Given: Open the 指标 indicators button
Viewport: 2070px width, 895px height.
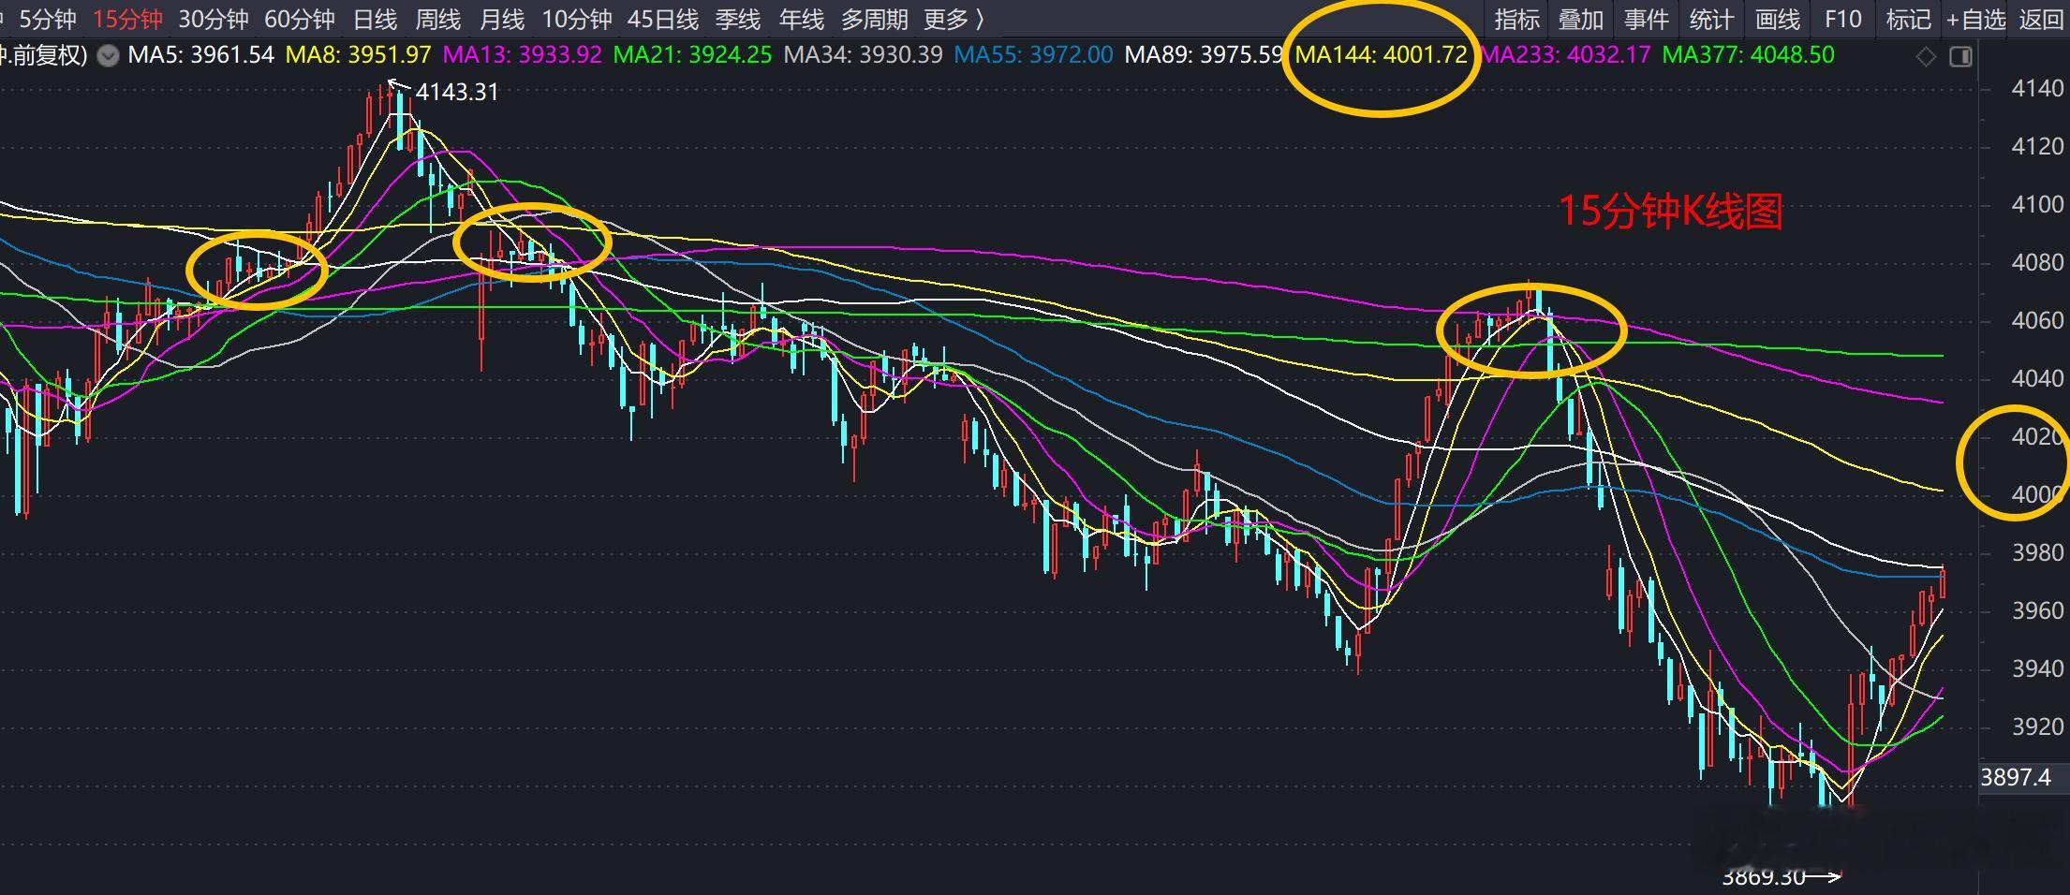Looking at the screenshot, I should (1517, 19).
